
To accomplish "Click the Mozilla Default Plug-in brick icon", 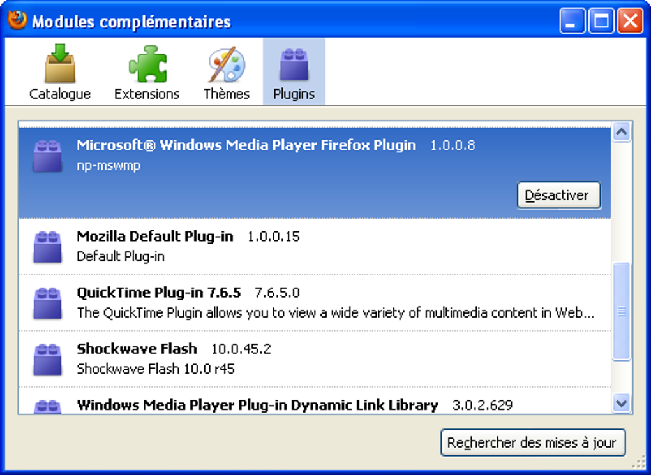I will [47, 247].
